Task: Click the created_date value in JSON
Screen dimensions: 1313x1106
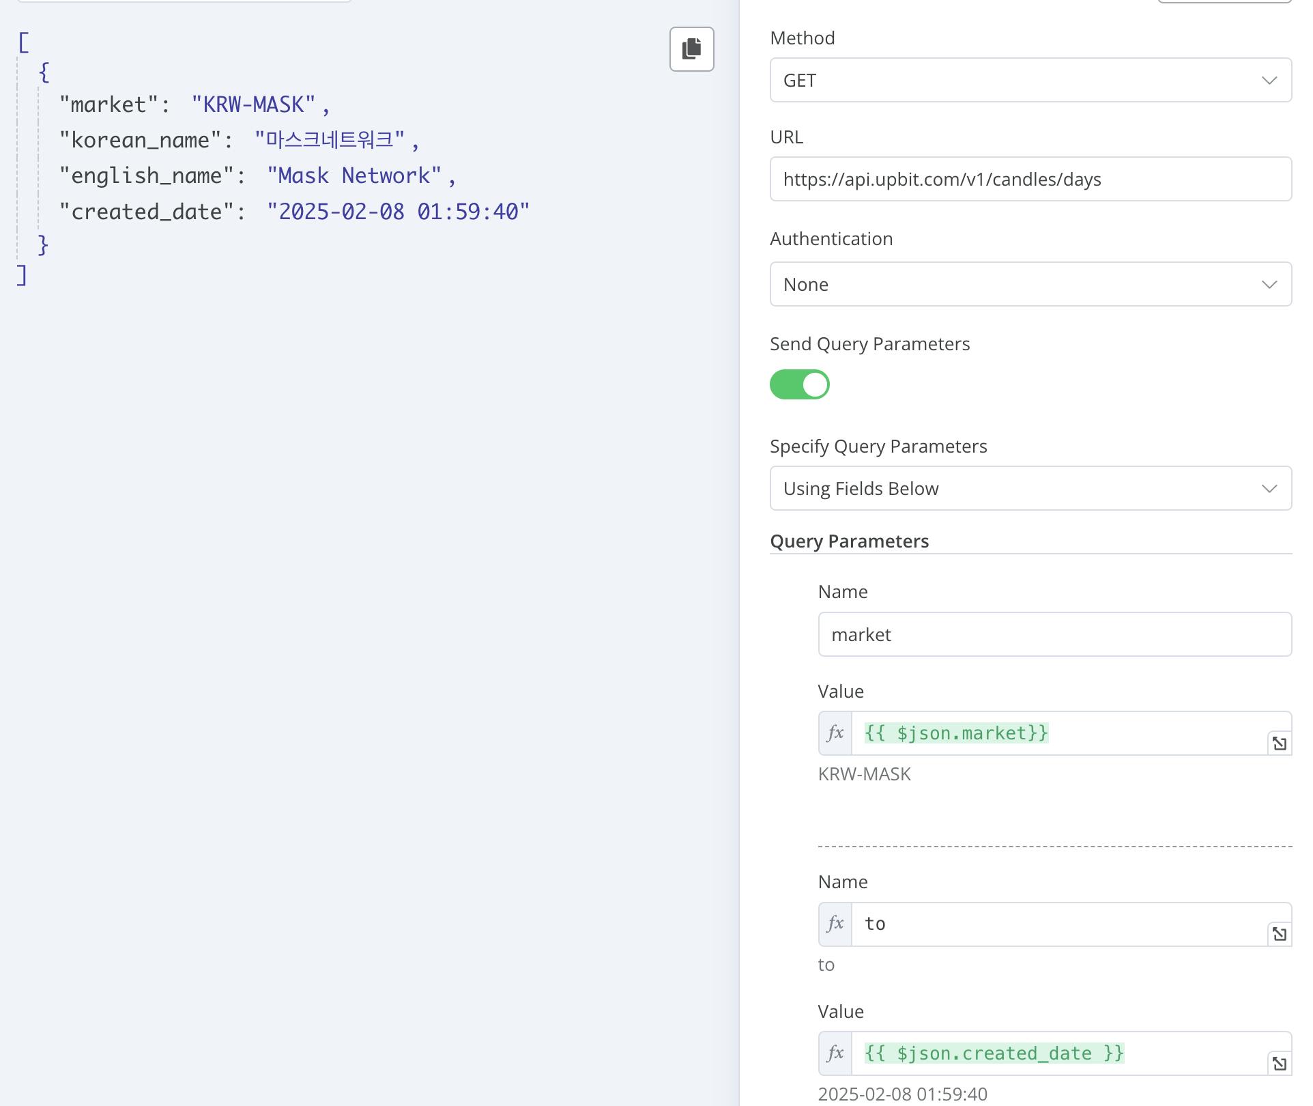Action: (398, 212)
